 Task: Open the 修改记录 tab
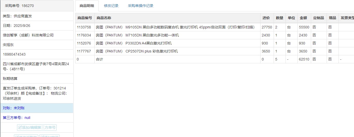point(111,6)
